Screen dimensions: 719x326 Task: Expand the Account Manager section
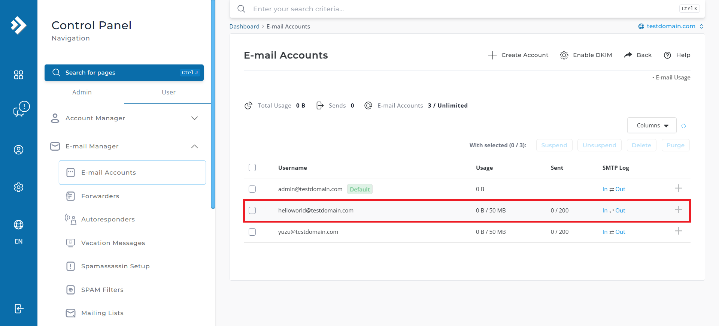pos(124,118)
